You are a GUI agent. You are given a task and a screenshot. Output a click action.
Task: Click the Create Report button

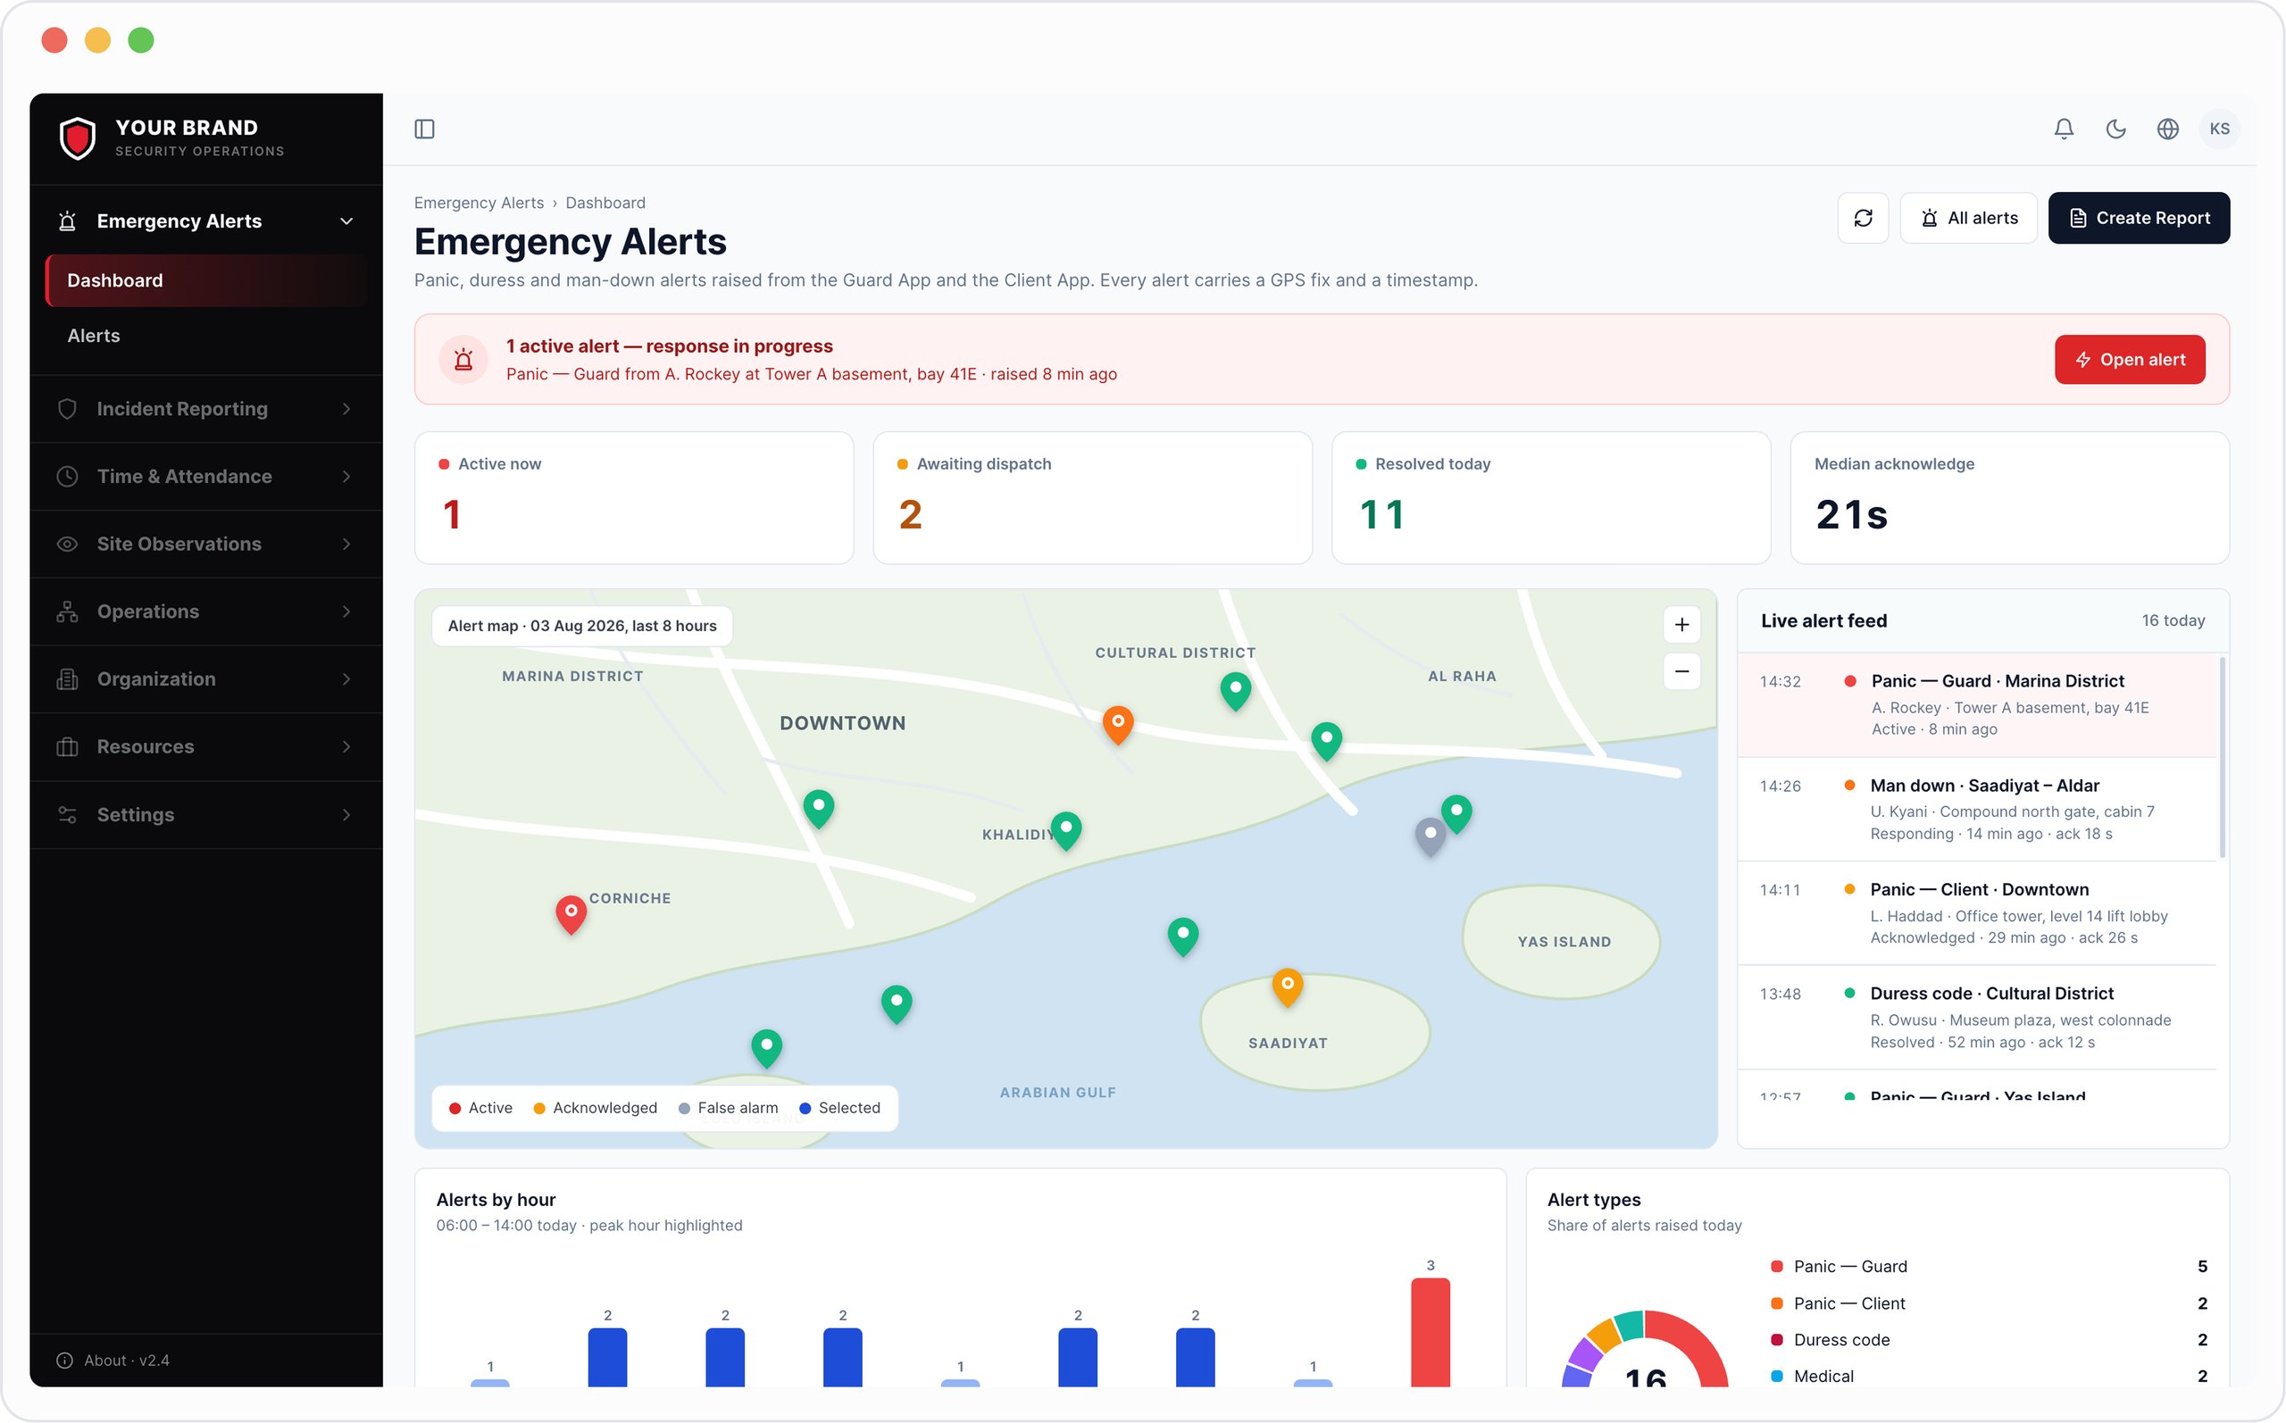[x=2139, y=219]
